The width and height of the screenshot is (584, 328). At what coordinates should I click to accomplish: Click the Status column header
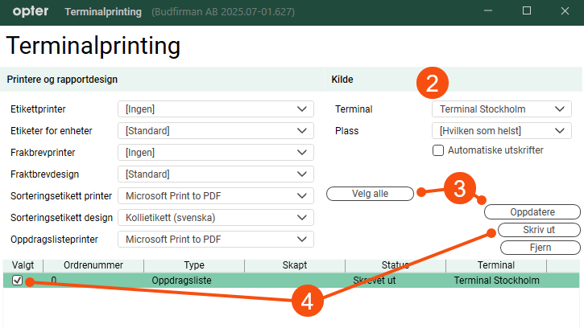click(395, 265)
